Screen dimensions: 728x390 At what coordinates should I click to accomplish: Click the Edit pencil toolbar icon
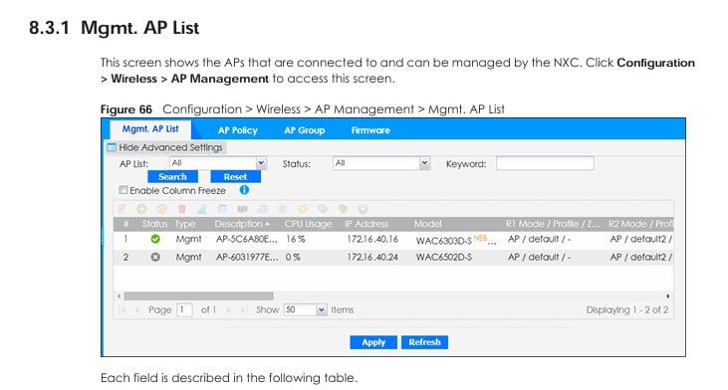pyautogui.click(x=121, y=209)
